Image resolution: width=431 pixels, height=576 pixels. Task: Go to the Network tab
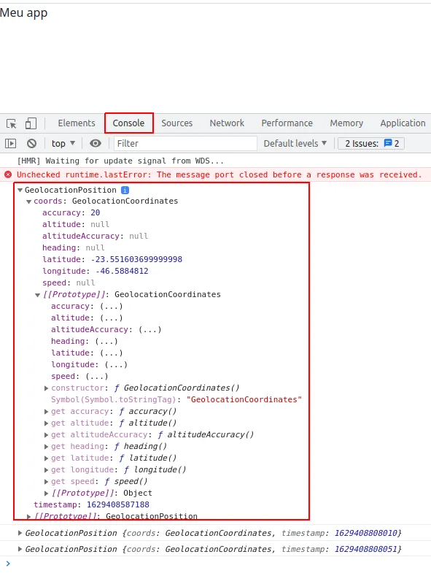point(227,123)
